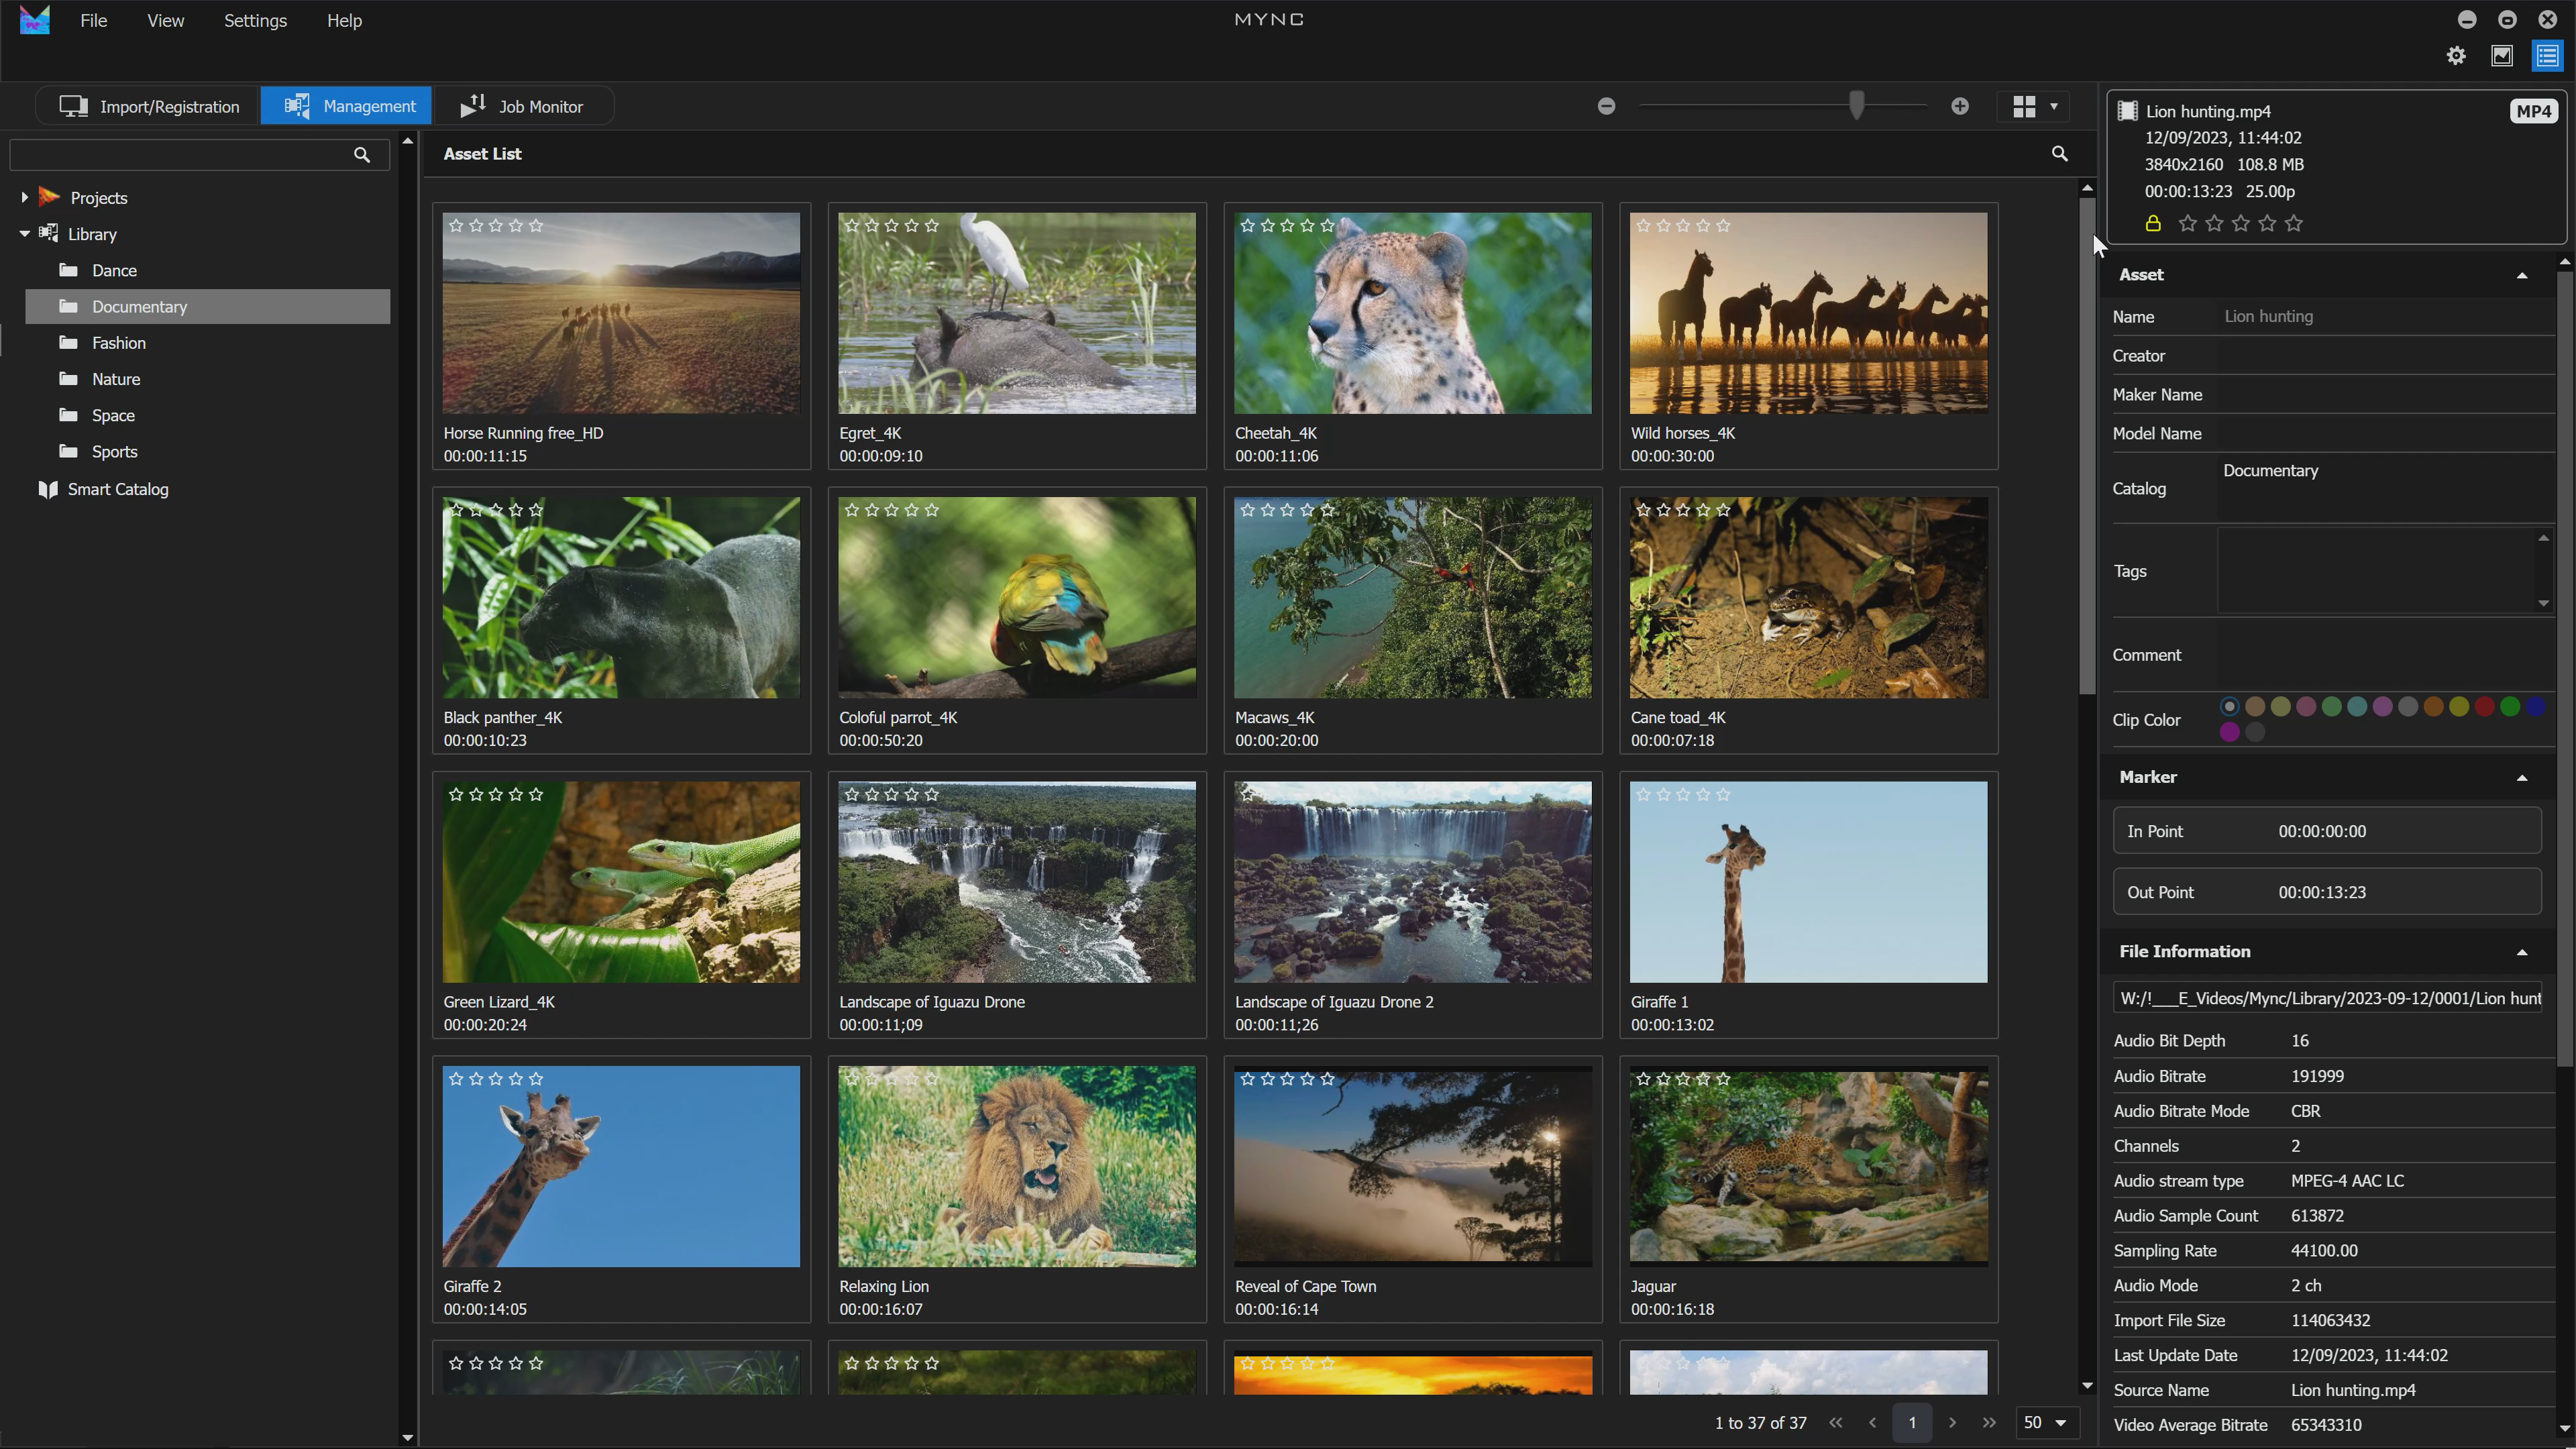Open the Smart Catalog item
Screen dimensions: 2576x1449
click(117, 489)
